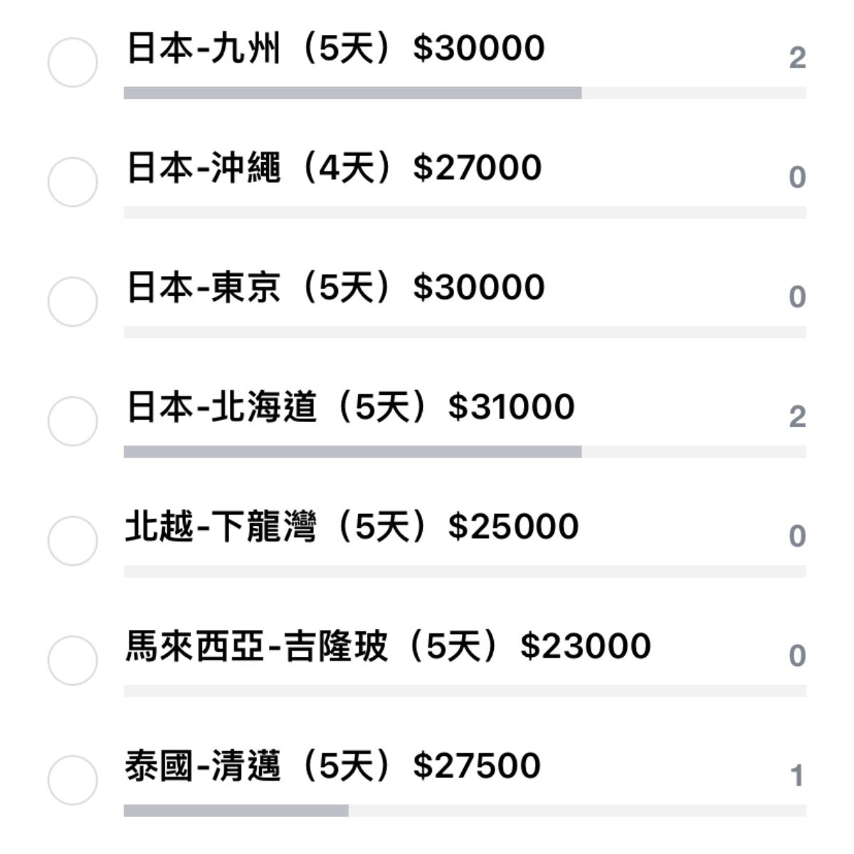854x854 pixels.
Task: Select the 日本-九州 radio button
Action: 73,63
